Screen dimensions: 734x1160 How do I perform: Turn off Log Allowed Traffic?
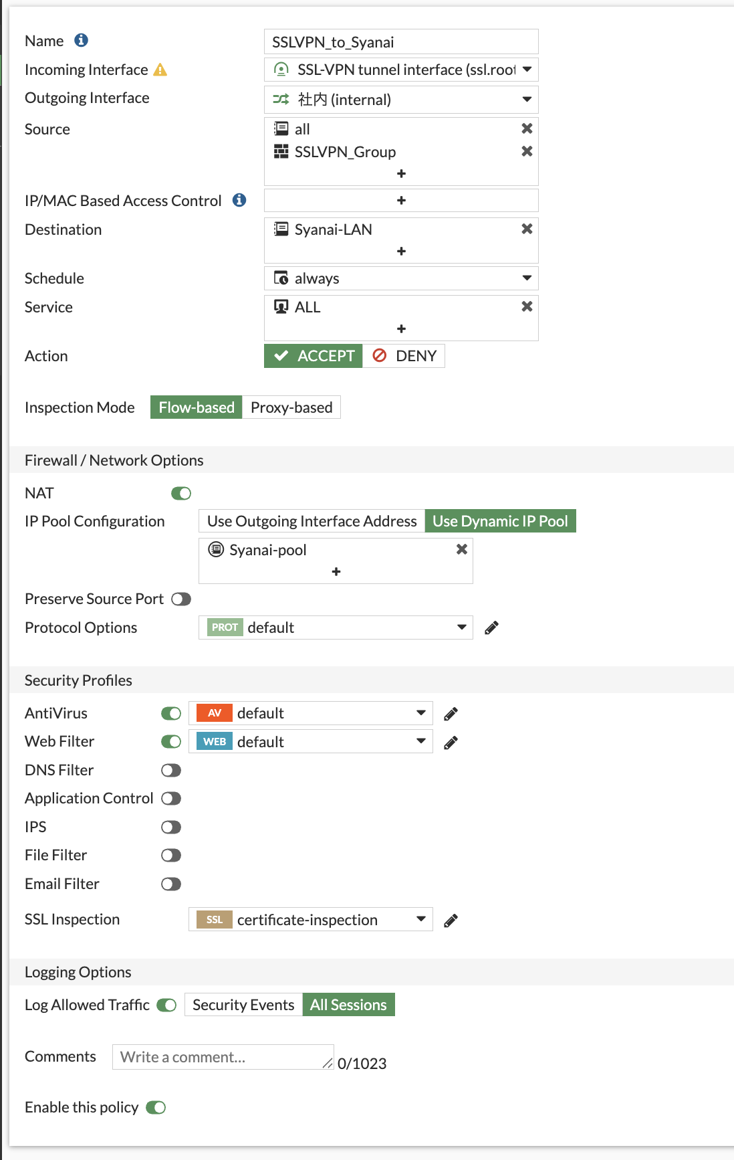(166, 1005)
